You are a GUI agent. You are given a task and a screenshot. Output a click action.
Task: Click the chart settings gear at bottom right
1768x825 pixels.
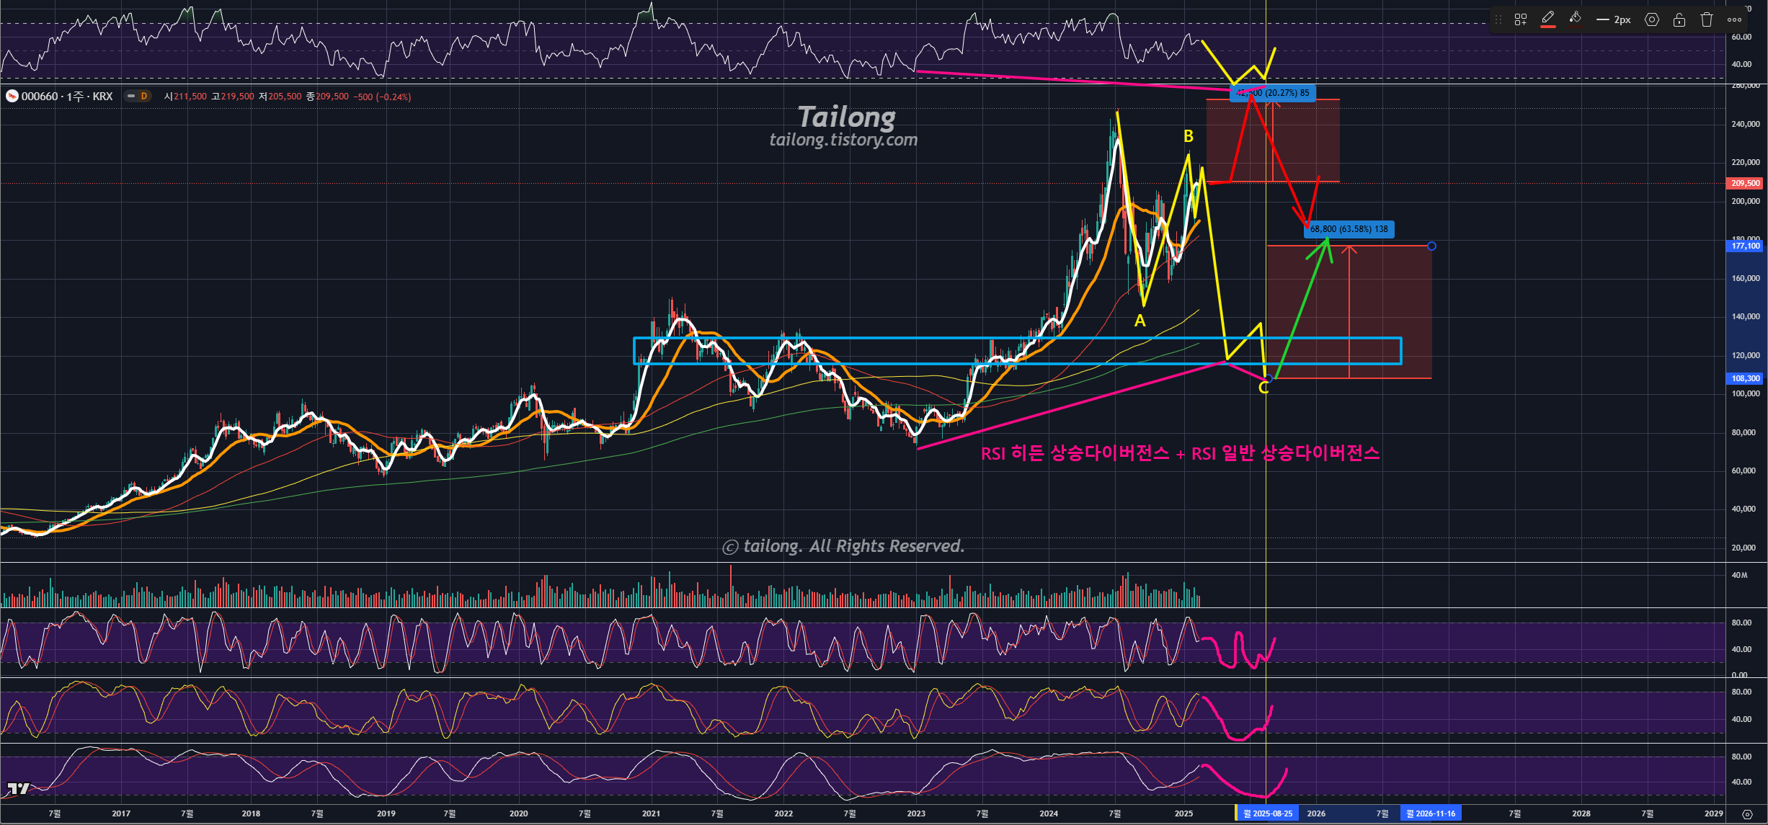1747,814
